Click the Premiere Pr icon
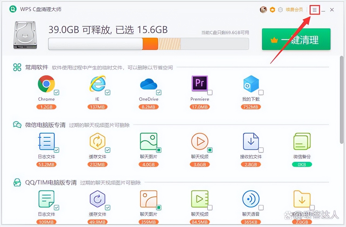The height and width of the screenshot is (227, 346). coord(199,83)
